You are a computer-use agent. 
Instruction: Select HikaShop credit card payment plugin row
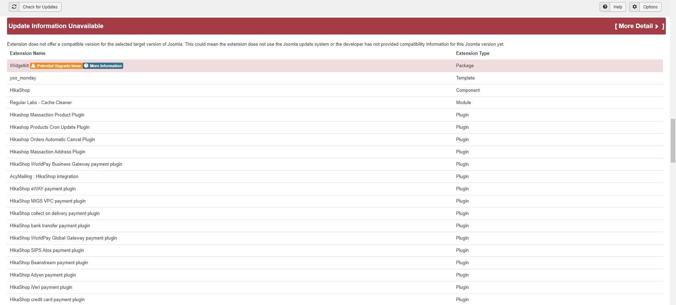click(x=335, y=299)
